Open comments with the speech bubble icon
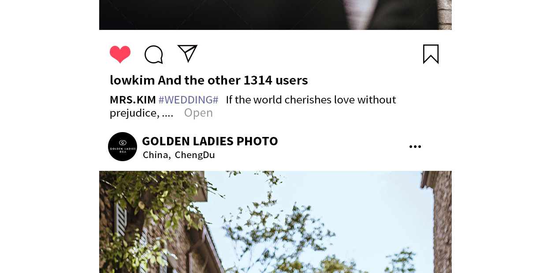Screen dimensions: 551x273 [x=154, y=55]
